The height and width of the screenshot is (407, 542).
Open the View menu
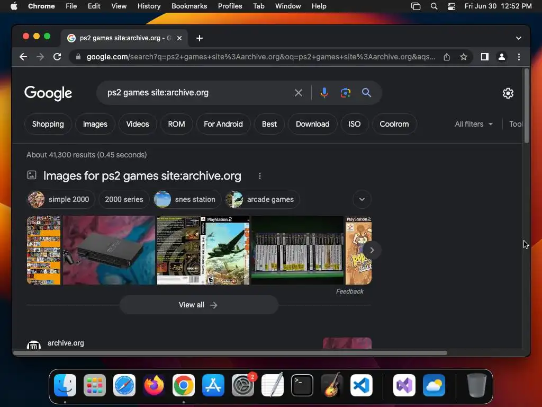click(x=119, y=6)
